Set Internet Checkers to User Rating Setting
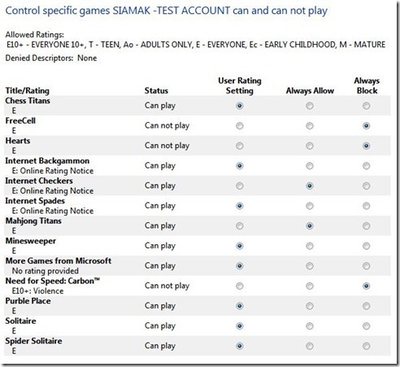 click(240, 186)
